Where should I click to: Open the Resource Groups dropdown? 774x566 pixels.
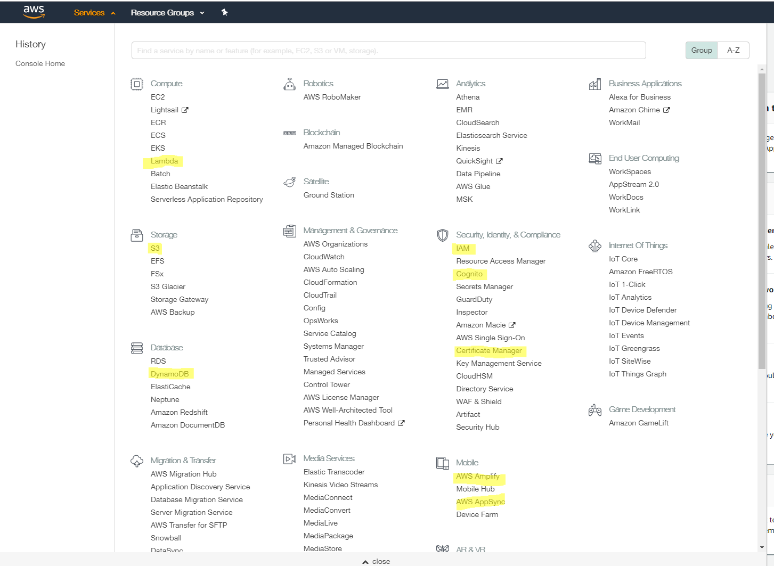(168, 13)
